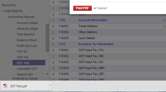Click the sidebar scrollbar thumb
The height and width of the screenshot is (92, 166).
coord(47,38)
